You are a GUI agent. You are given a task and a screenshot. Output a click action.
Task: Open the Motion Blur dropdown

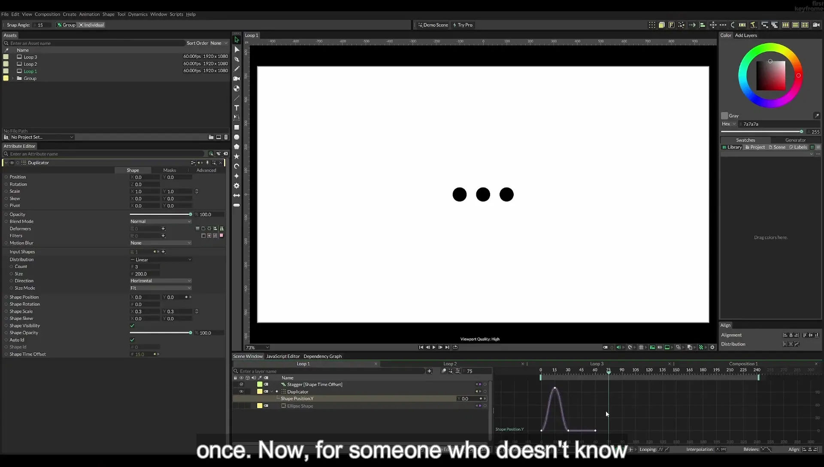(161, 243)
